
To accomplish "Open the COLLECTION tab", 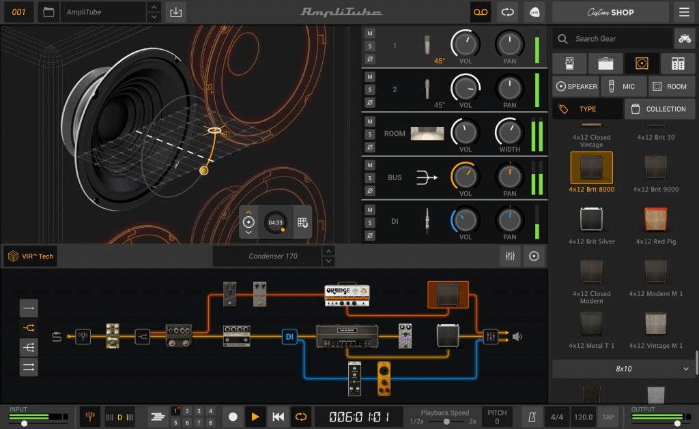I will 659,108.
